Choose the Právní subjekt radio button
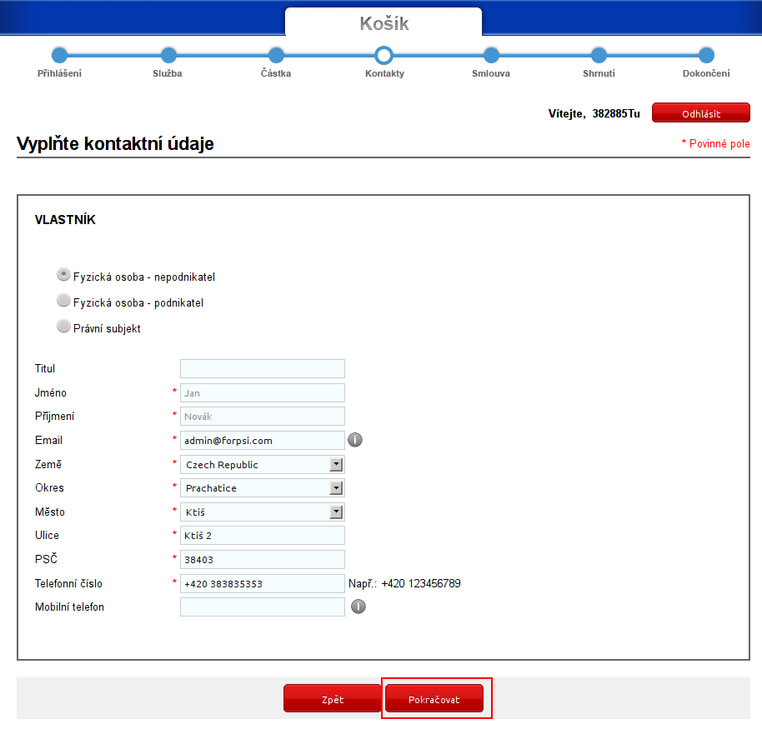The height and width of the screenshot is (729, 762). [63, 327]
